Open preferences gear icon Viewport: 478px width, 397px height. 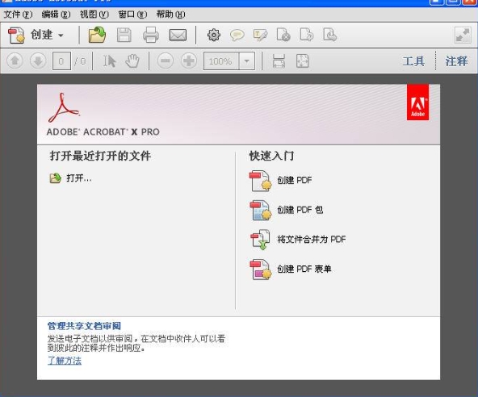point(214,35)
